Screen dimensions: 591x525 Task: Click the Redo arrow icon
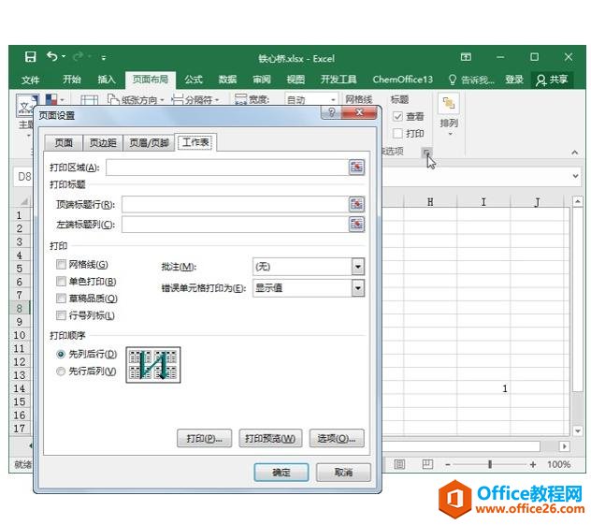79,56
